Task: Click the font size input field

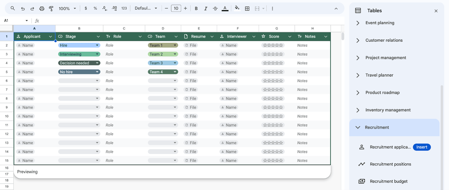Action: click(x=176, y=9)
